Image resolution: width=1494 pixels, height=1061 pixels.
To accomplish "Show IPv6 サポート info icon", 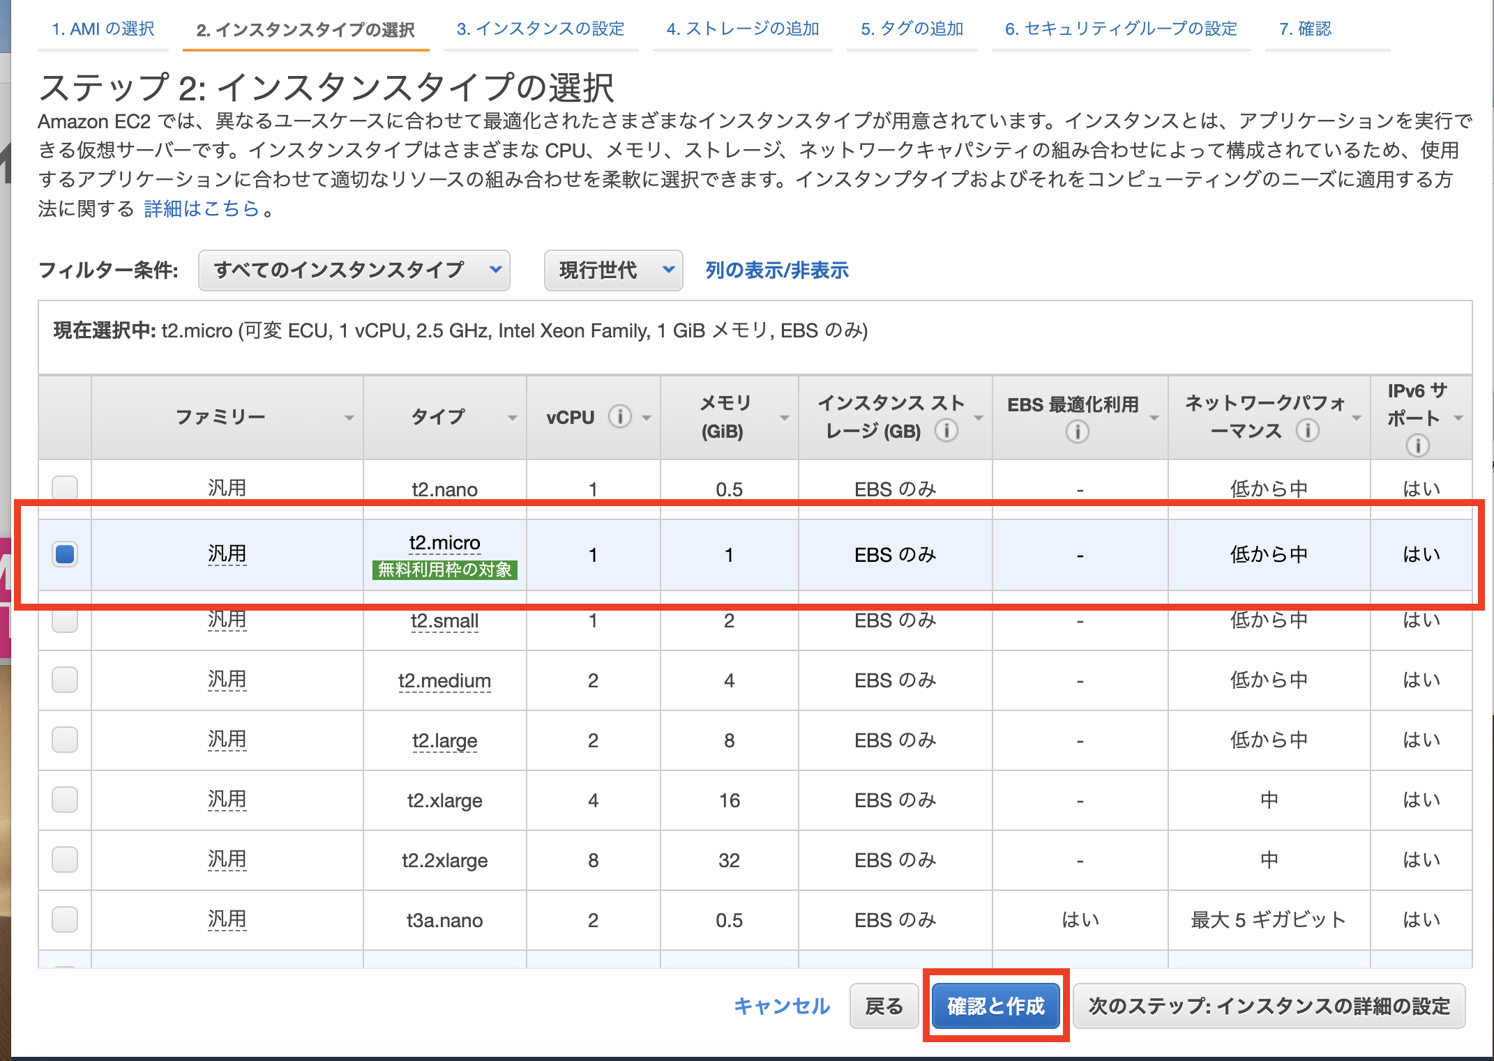I will pyautogui.click(x=1417, y=445).
